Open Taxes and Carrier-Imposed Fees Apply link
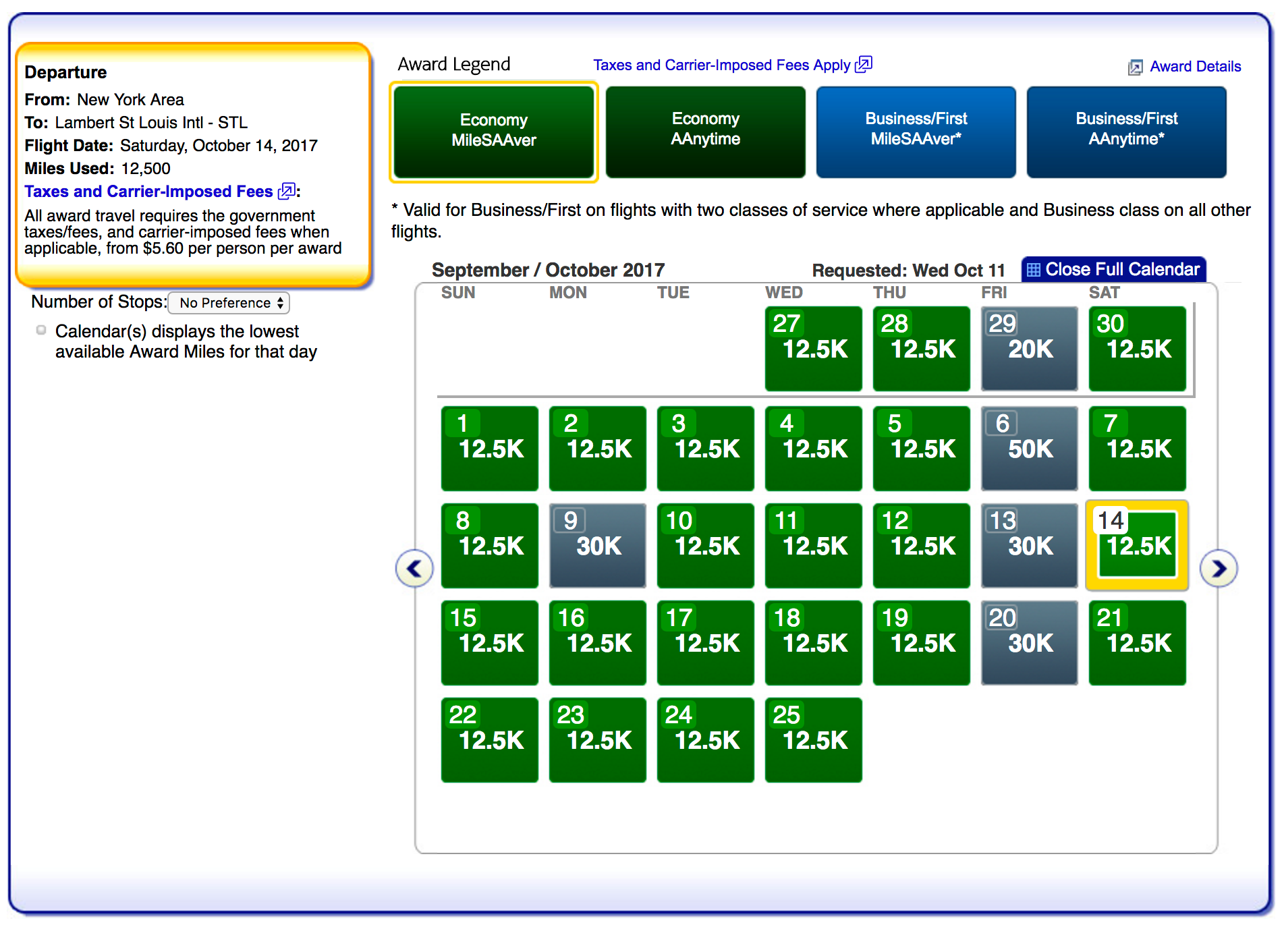Image resolution: width=1282 pixels, height=927 pixels. point(721,65)
